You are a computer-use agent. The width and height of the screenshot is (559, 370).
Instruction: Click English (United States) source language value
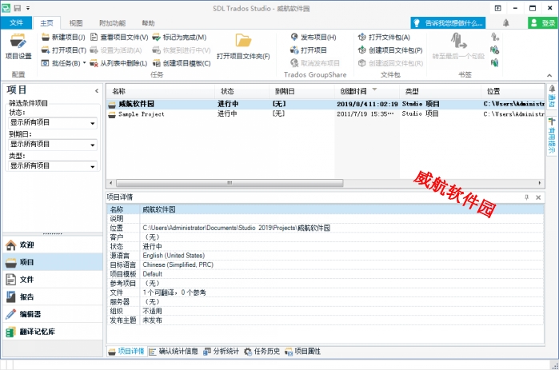coord(174,256)
